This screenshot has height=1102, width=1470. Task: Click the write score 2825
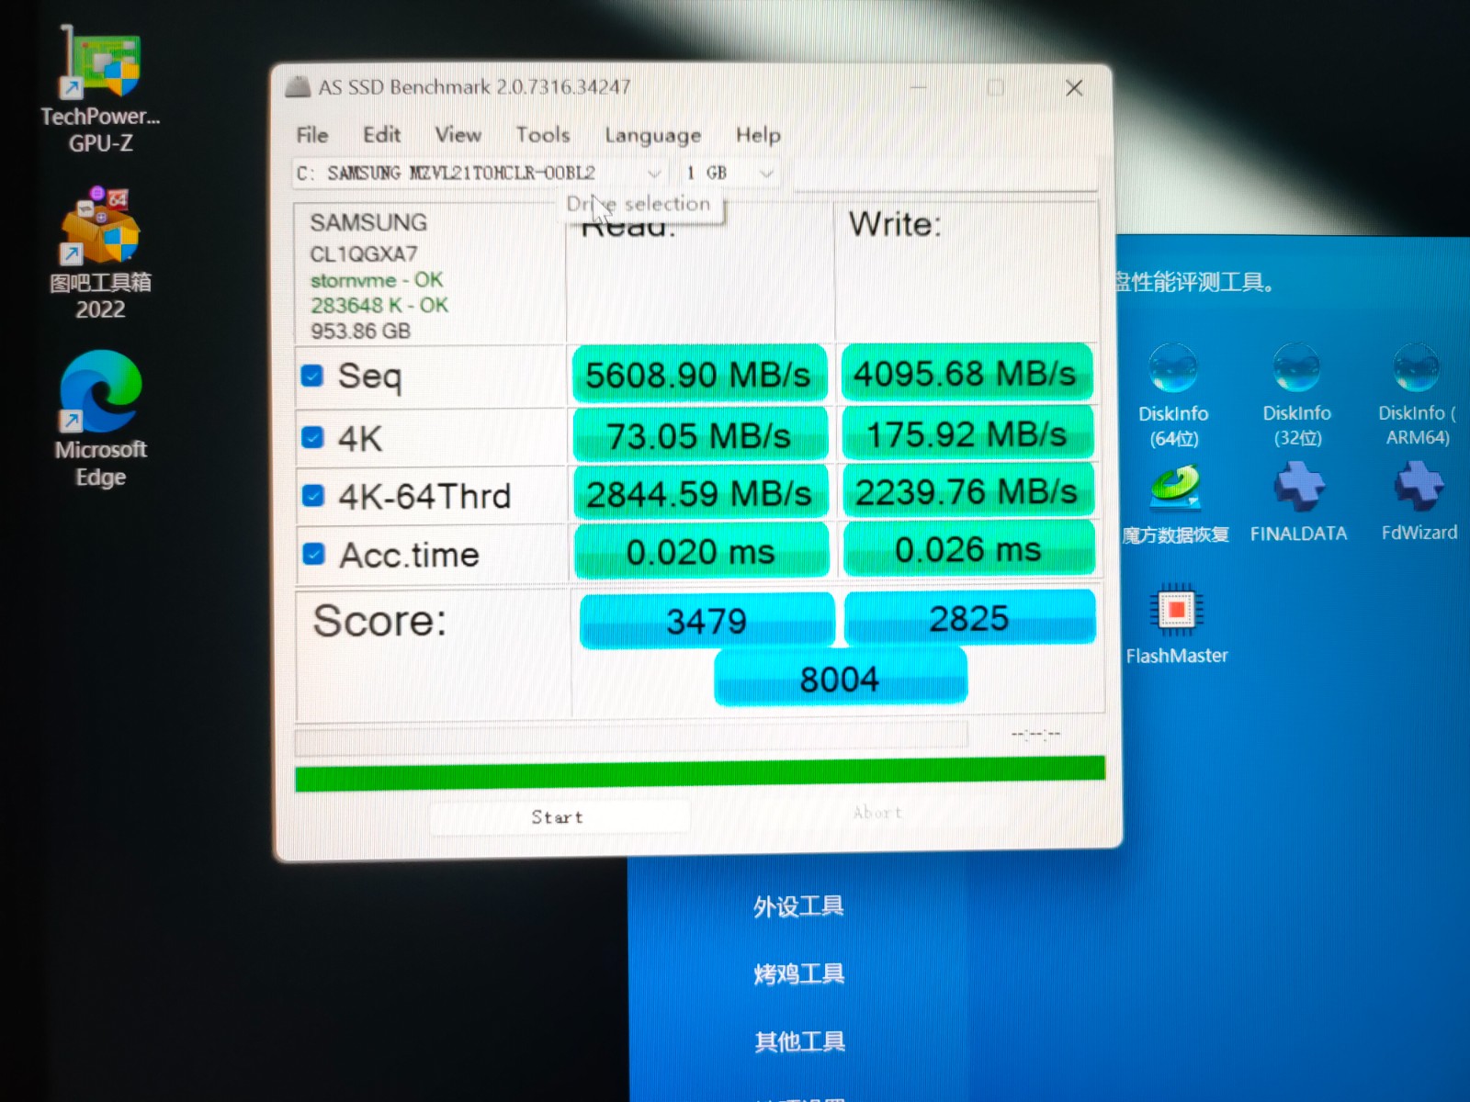click(969, 618)
